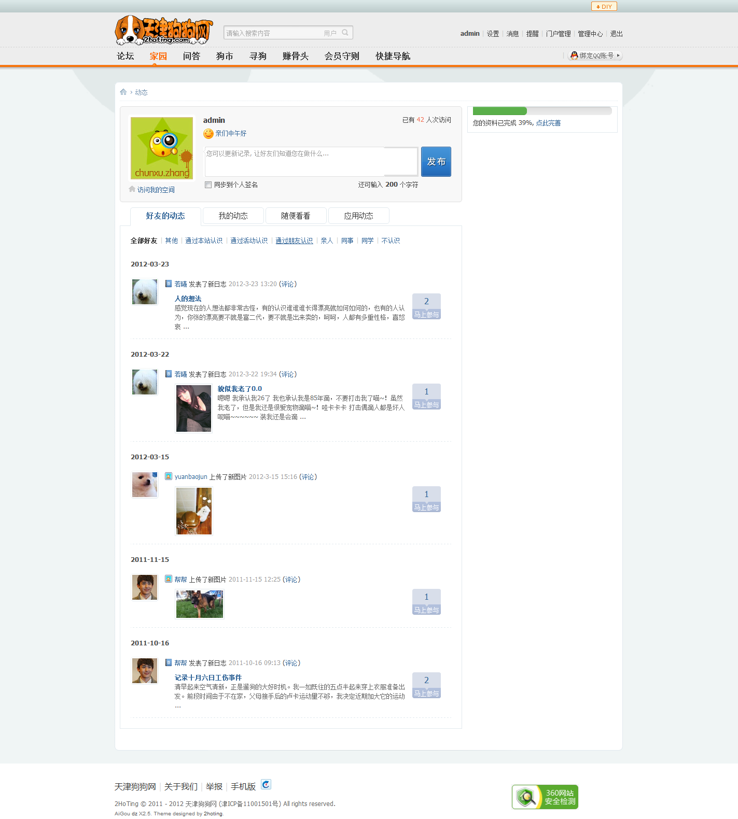The width and height of the screenshot is (738, 819).
Task: Click the smiley mood emoticon icon
Action: click(x=208, y=134)
